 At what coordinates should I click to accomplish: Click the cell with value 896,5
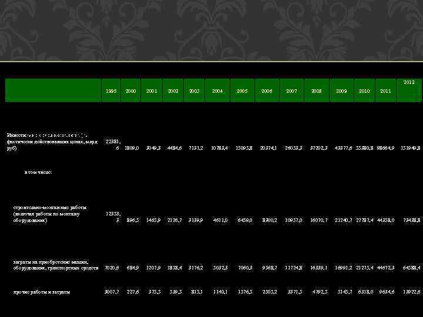click(133, 220)
